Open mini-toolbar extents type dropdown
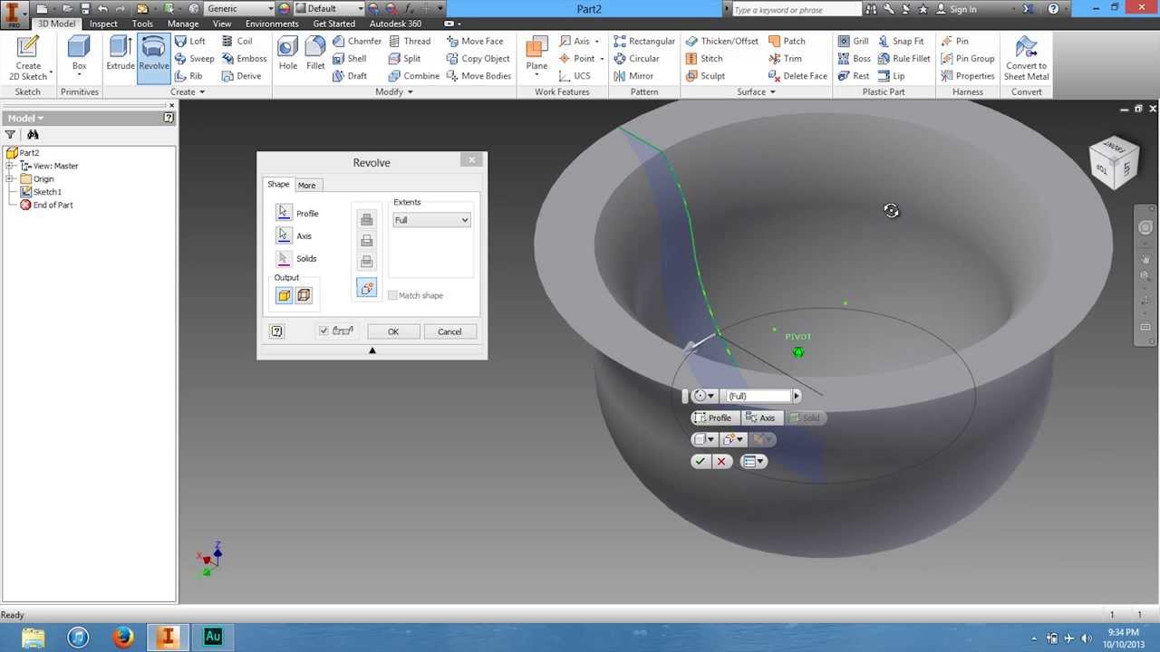The image size is (1160, 652). click(x=703, y=396)
